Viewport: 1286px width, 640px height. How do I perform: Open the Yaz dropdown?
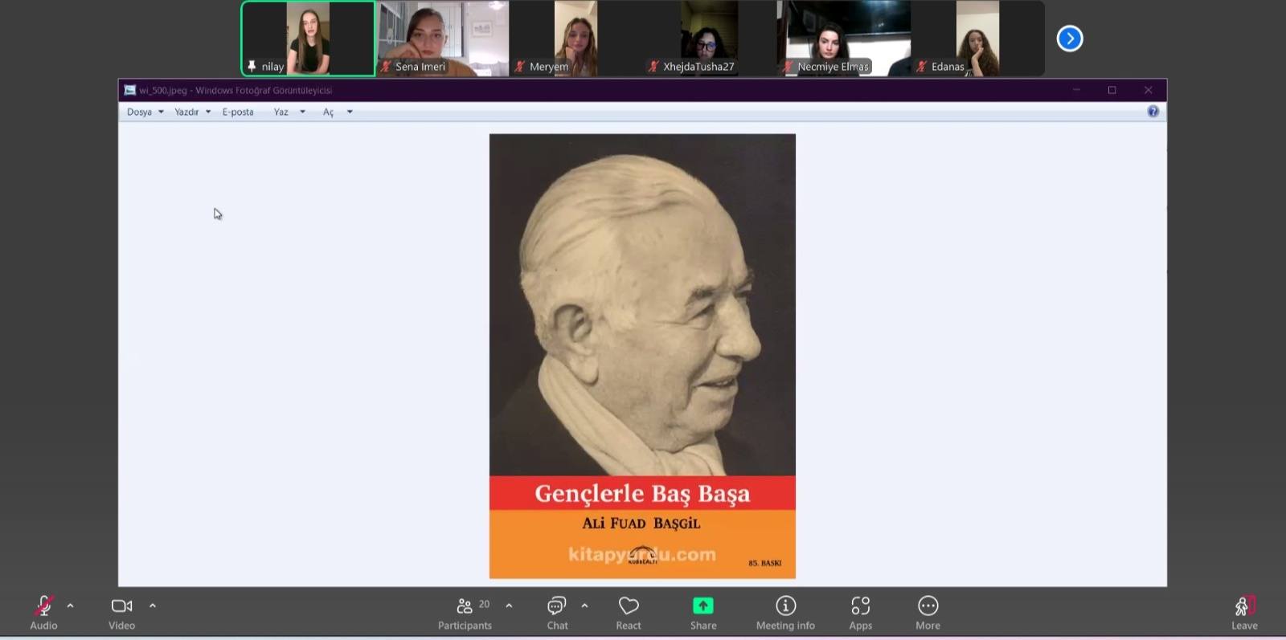click(289, 112)
